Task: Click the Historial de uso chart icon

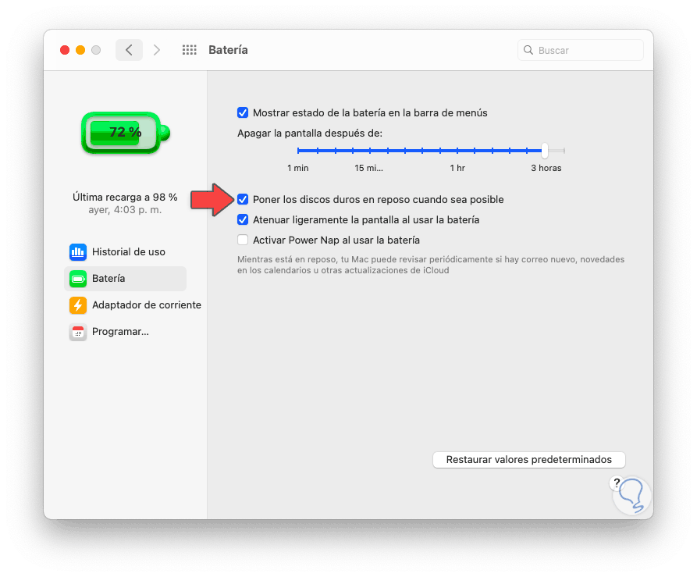Action: (77, 252)
